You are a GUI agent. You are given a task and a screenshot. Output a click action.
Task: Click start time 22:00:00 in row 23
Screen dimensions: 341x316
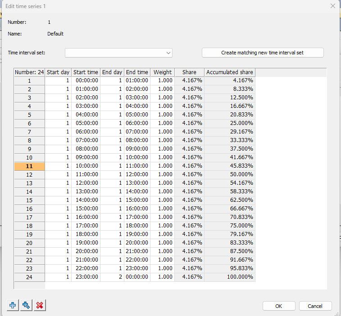pyautogui.click(x=86, y=268)
